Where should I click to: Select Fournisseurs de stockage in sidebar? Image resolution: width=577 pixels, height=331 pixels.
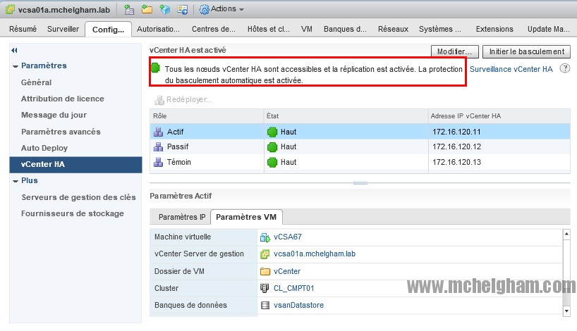tap(73, 213)
